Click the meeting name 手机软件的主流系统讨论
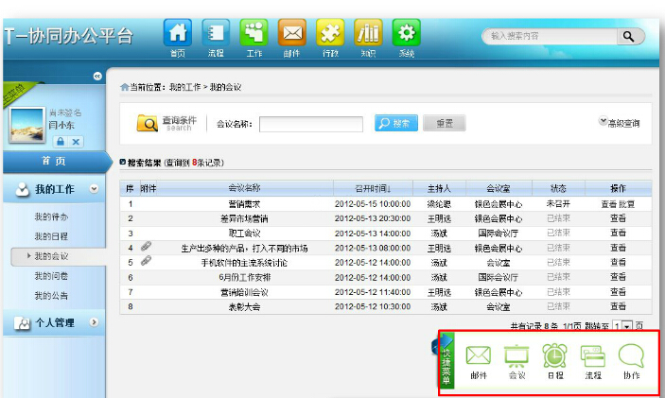Screen dimensions: 665x398 (x=244, y=263)
